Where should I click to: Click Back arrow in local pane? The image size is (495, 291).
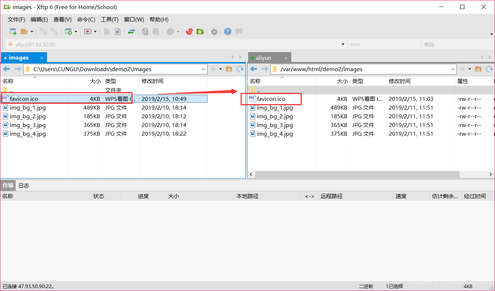coord(7,69)
